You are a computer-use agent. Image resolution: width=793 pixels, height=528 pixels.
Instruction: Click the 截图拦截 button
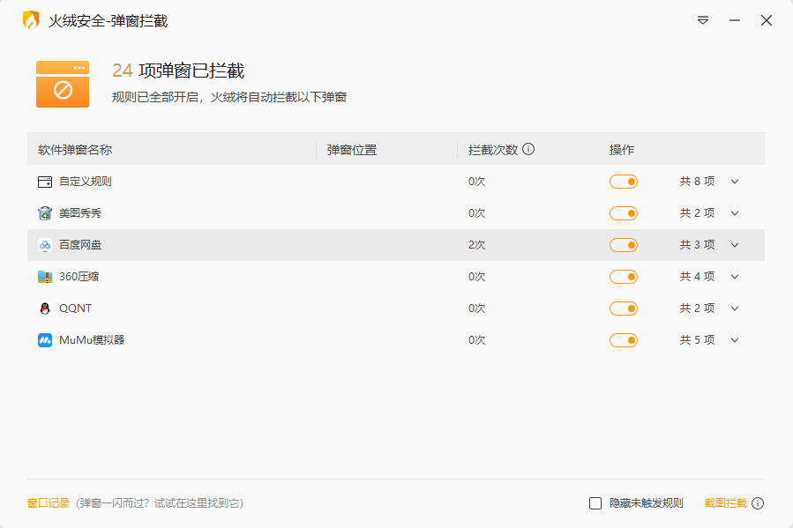pos(728,502)
